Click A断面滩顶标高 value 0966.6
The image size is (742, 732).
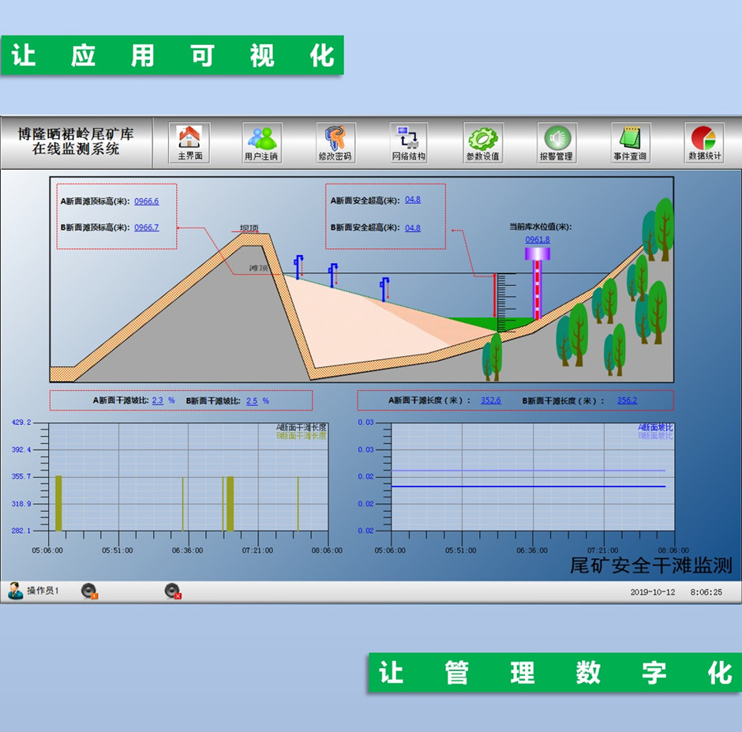click(x=146, y=201)
